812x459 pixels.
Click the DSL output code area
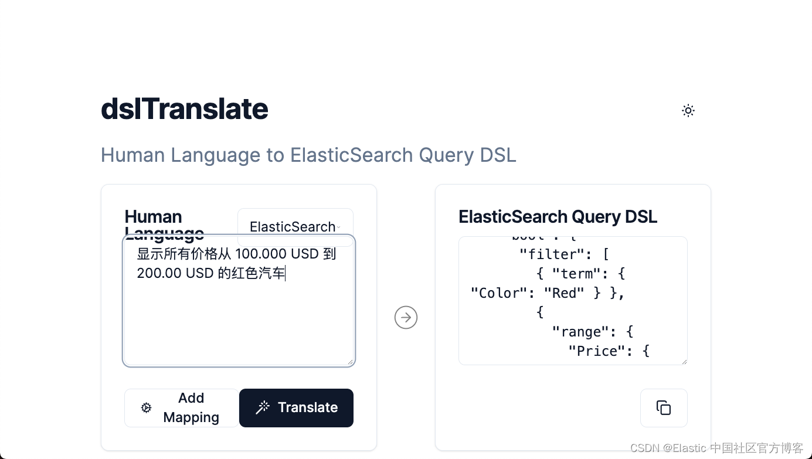click(x=572, y=301)
